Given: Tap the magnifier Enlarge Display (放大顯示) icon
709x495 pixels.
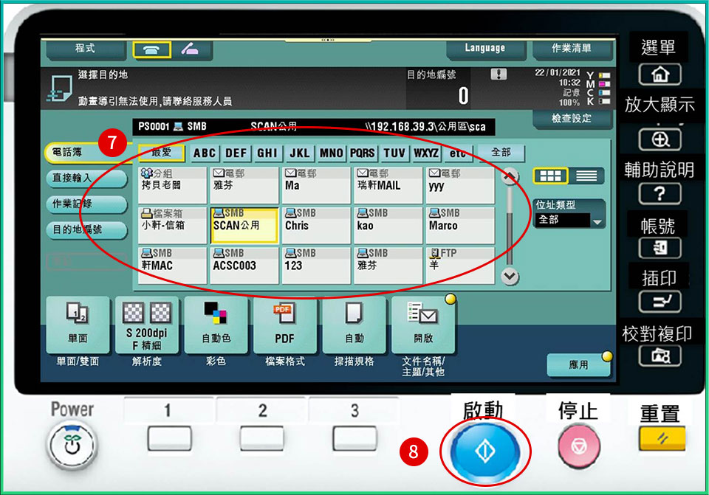Looking at the screenshot, I should point(659,139).
